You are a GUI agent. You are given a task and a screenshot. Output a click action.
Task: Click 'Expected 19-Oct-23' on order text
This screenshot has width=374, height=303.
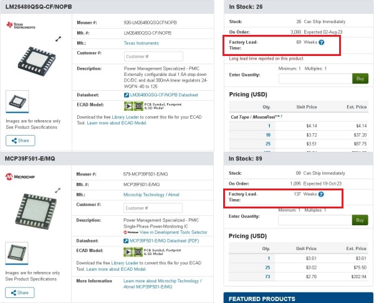point(322,184)
